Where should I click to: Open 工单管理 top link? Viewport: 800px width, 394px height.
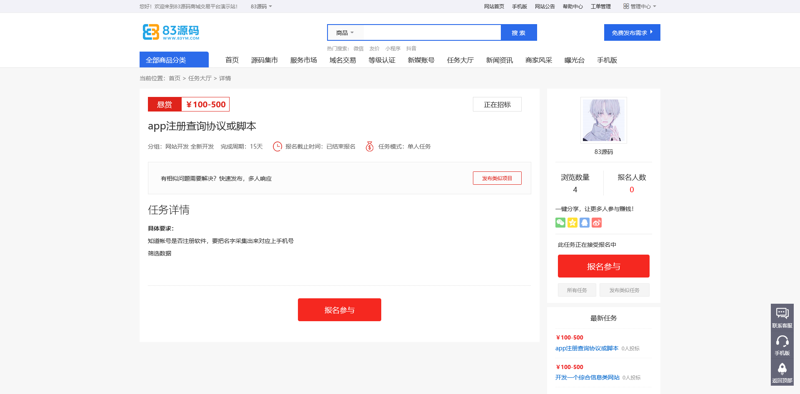(x=601, y=6)
